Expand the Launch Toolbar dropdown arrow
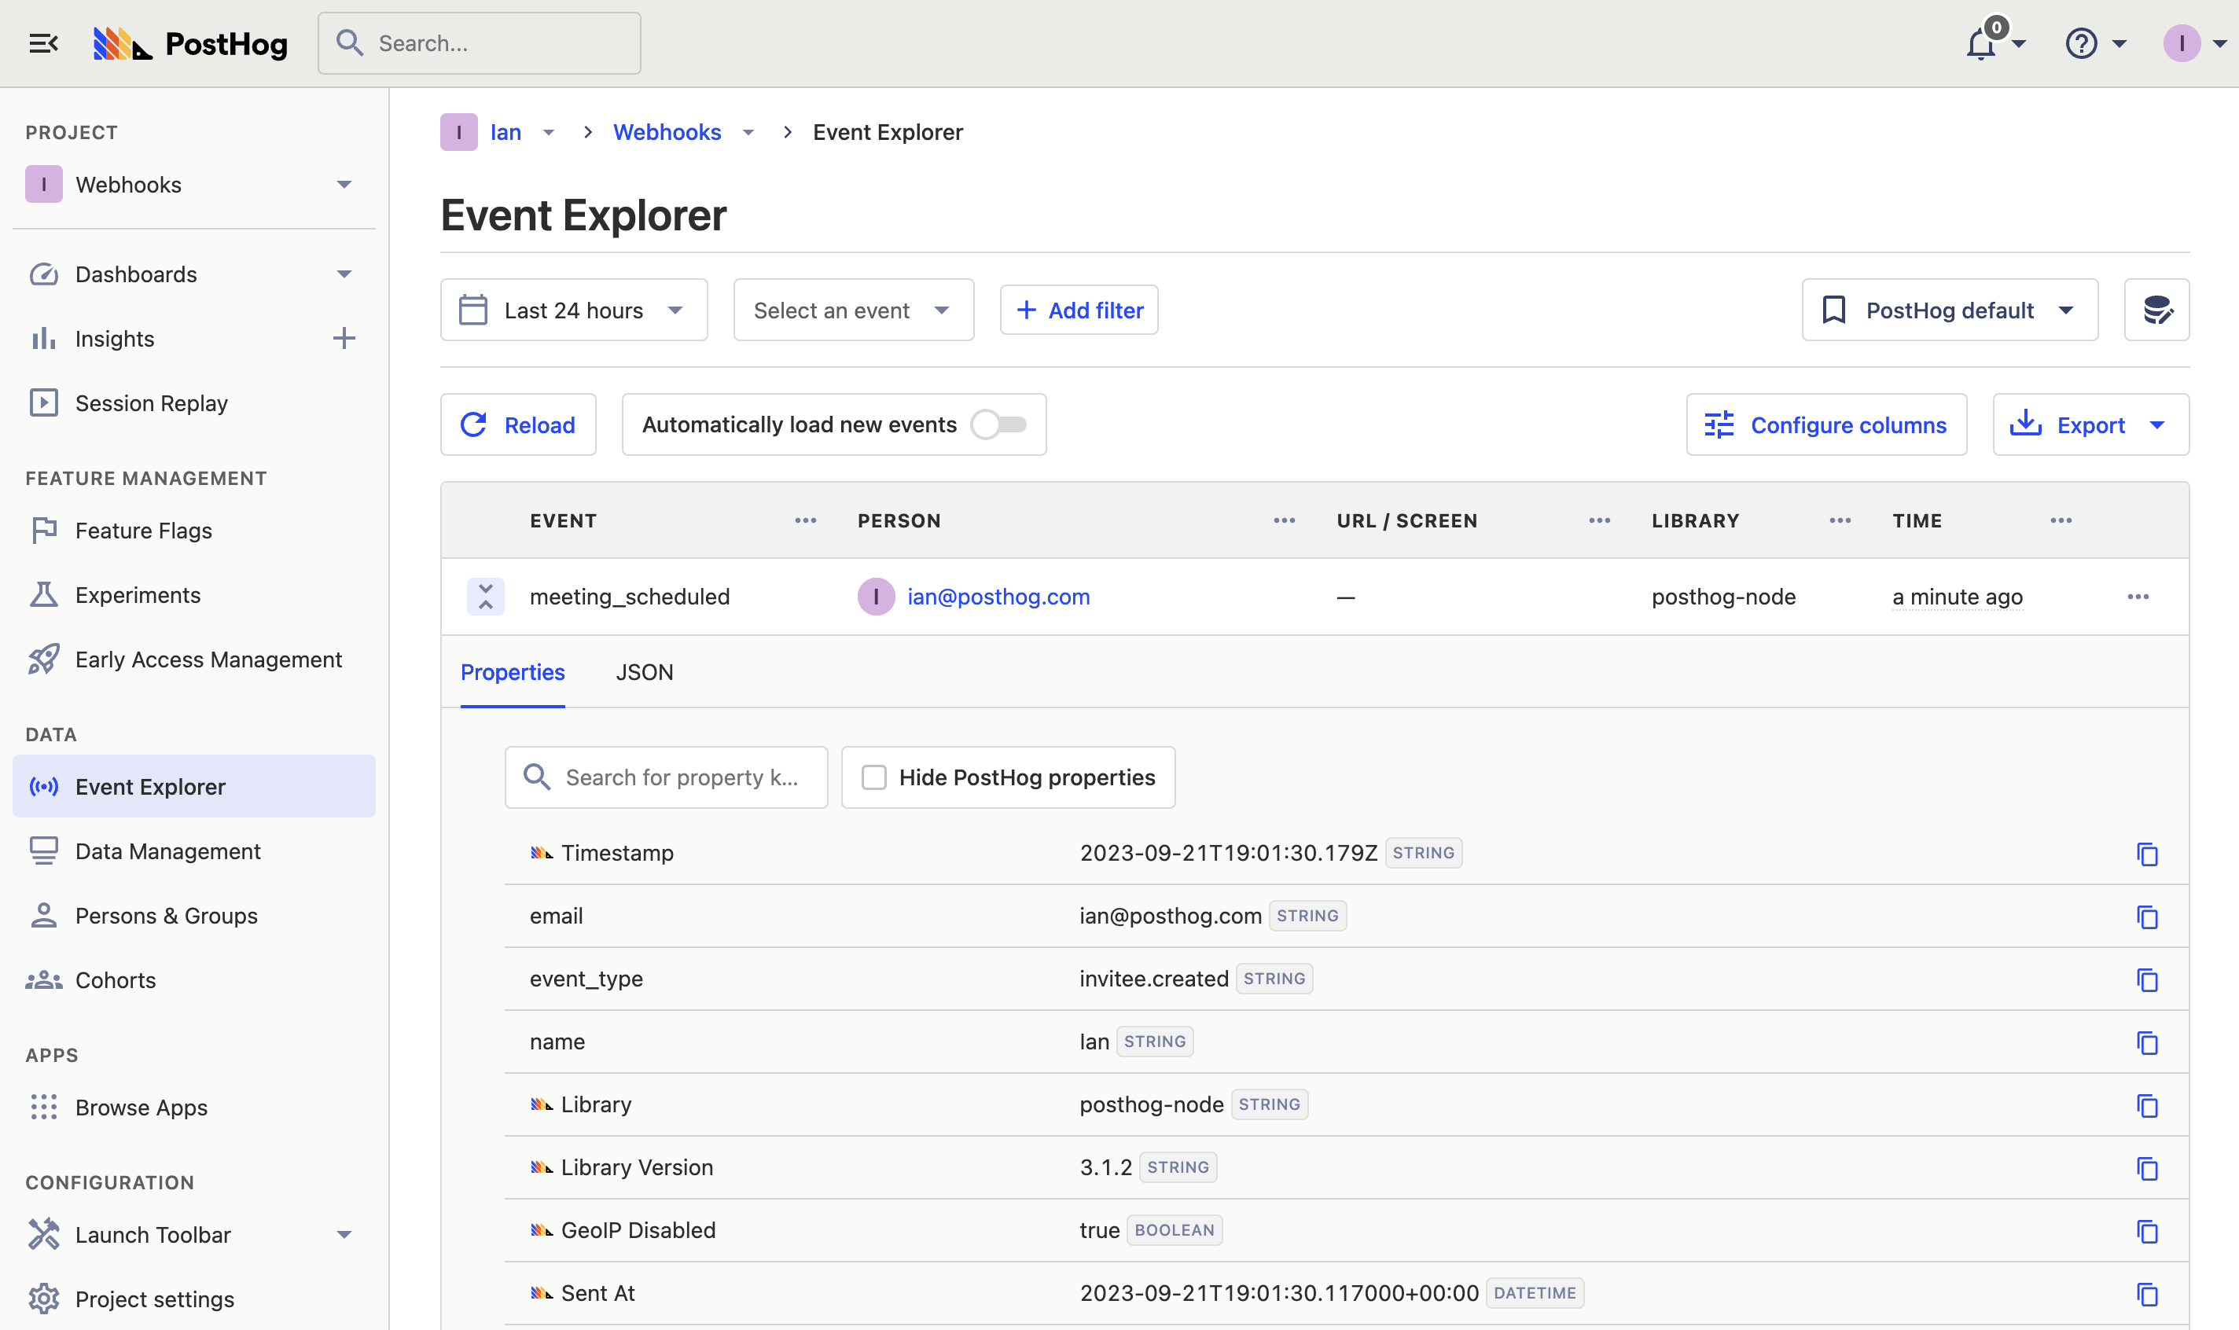 [x=344, y=1235]
